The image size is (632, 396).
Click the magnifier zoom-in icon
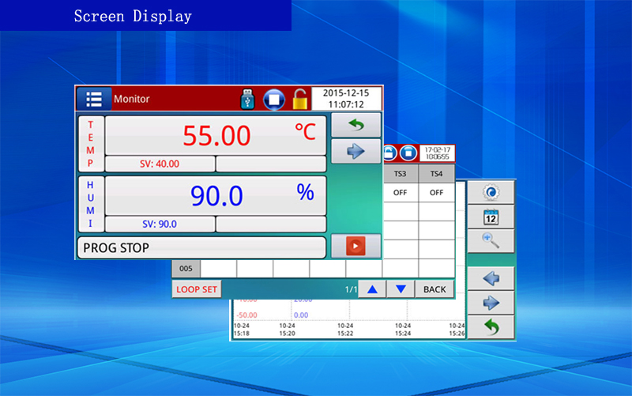[x=491, y=241]
